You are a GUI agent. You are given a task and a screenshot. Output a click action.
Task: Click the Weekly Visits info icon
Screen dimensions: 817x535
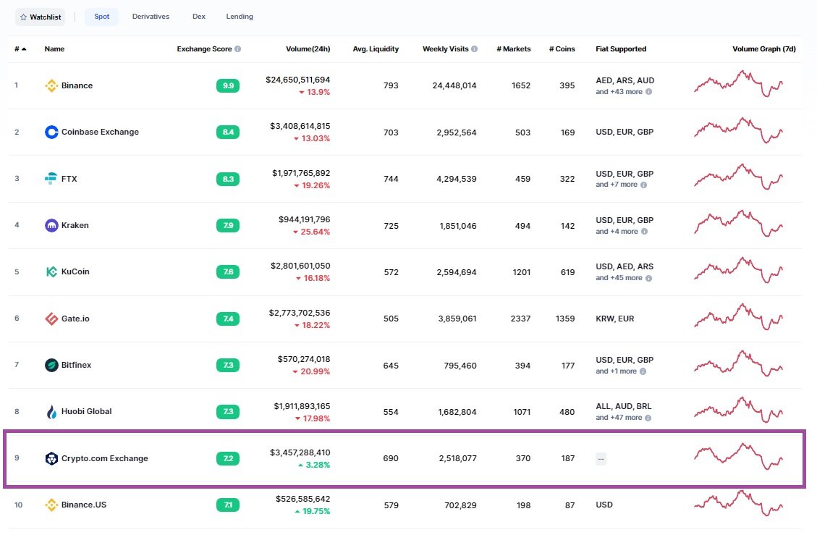[474, 49]
